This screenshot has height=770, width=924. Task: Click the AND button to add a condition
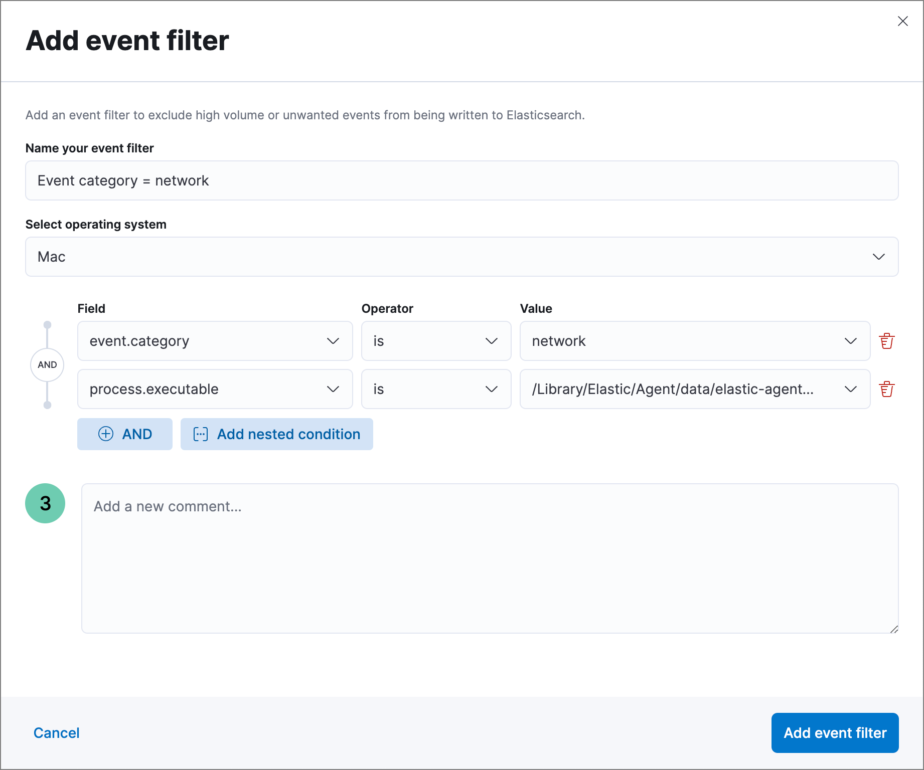click(x=124, y=434)
